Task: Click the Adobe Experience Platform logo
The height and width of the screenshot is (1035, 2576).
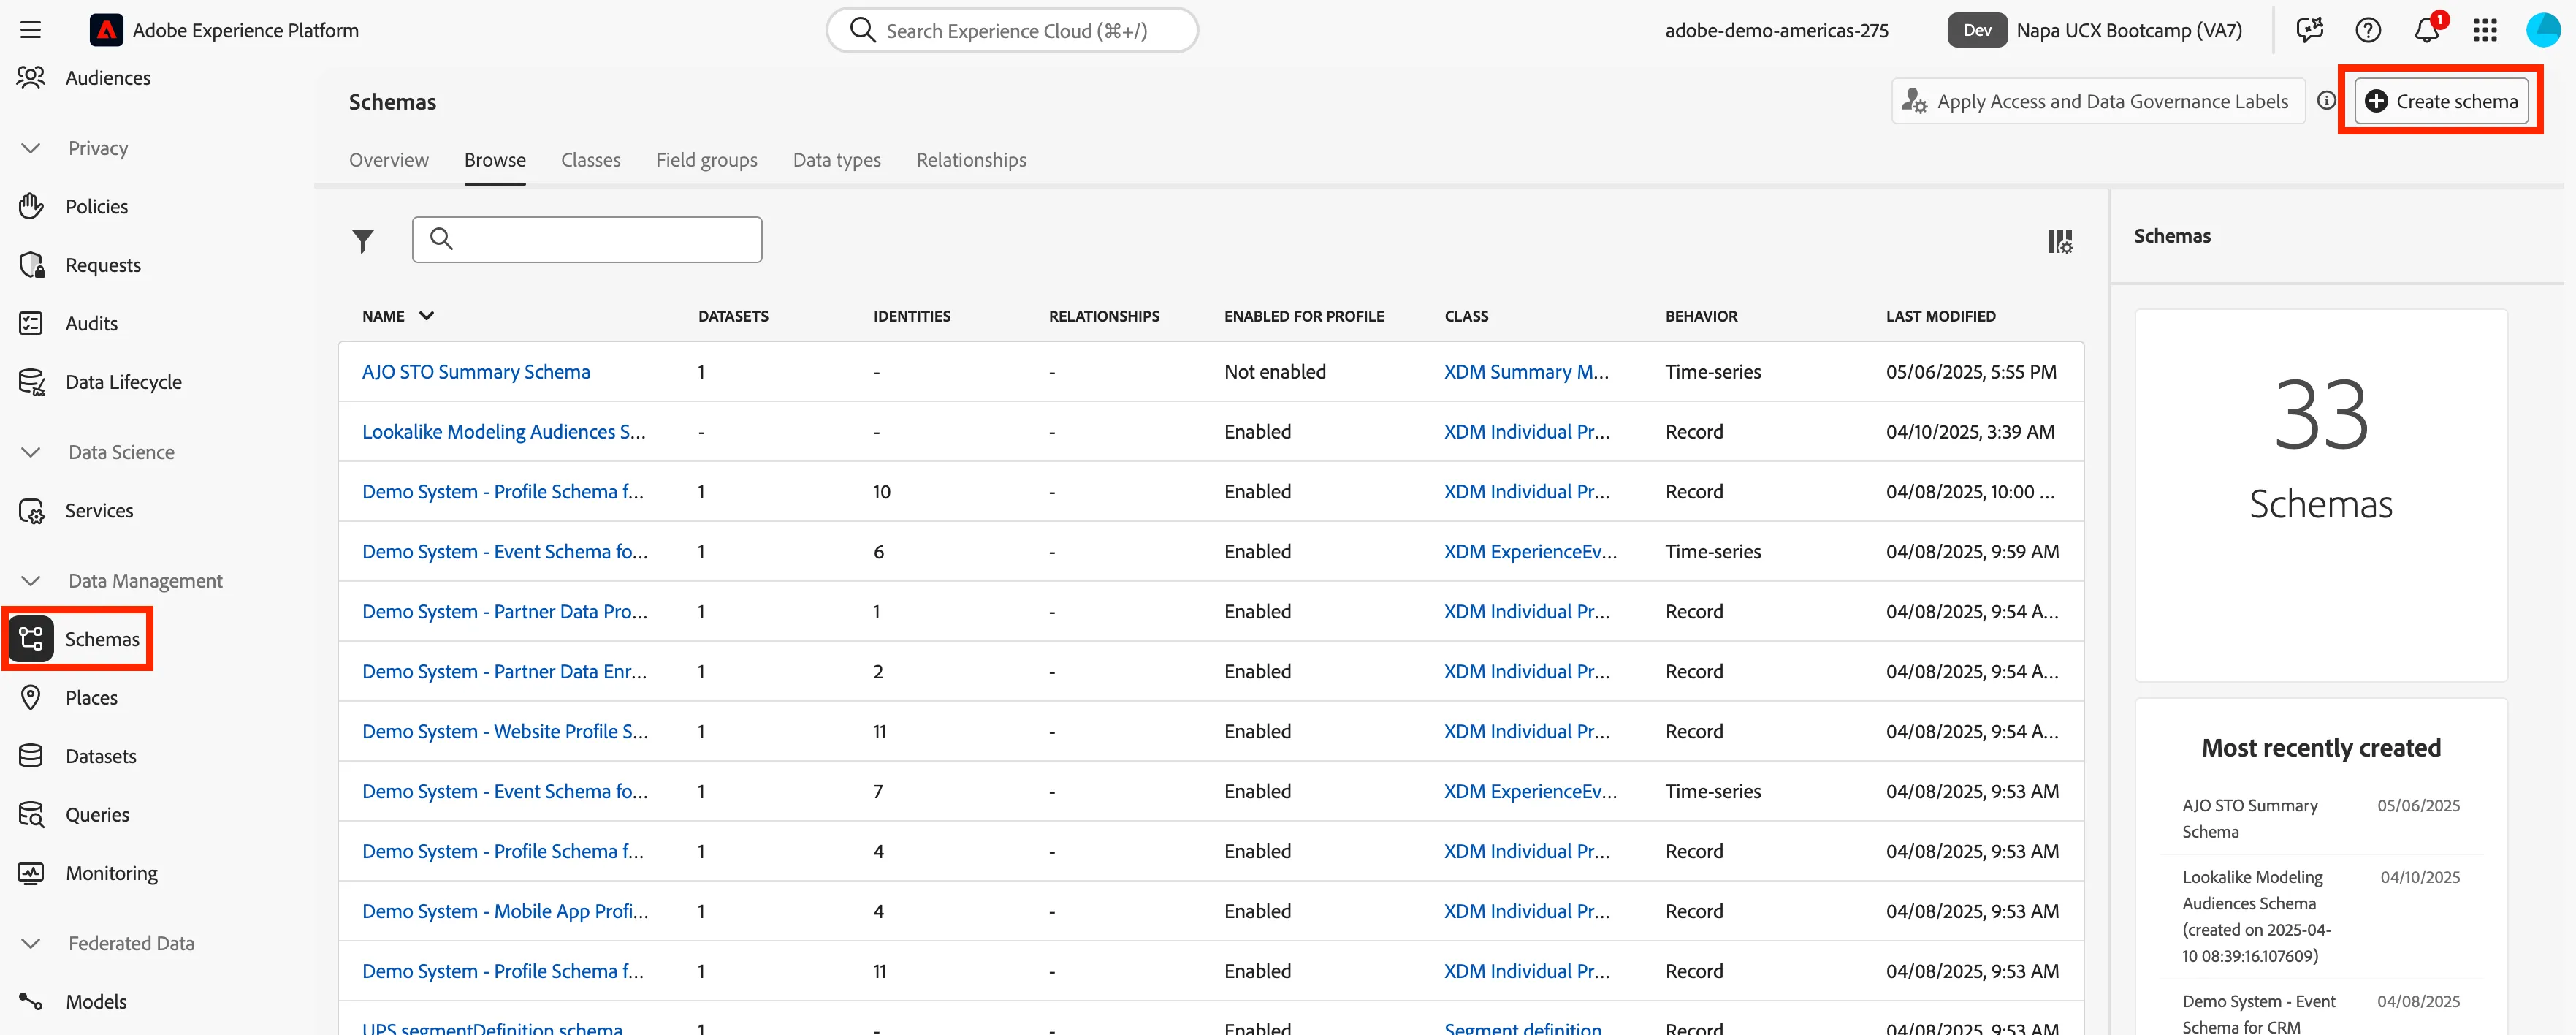Action: point(106,30)
